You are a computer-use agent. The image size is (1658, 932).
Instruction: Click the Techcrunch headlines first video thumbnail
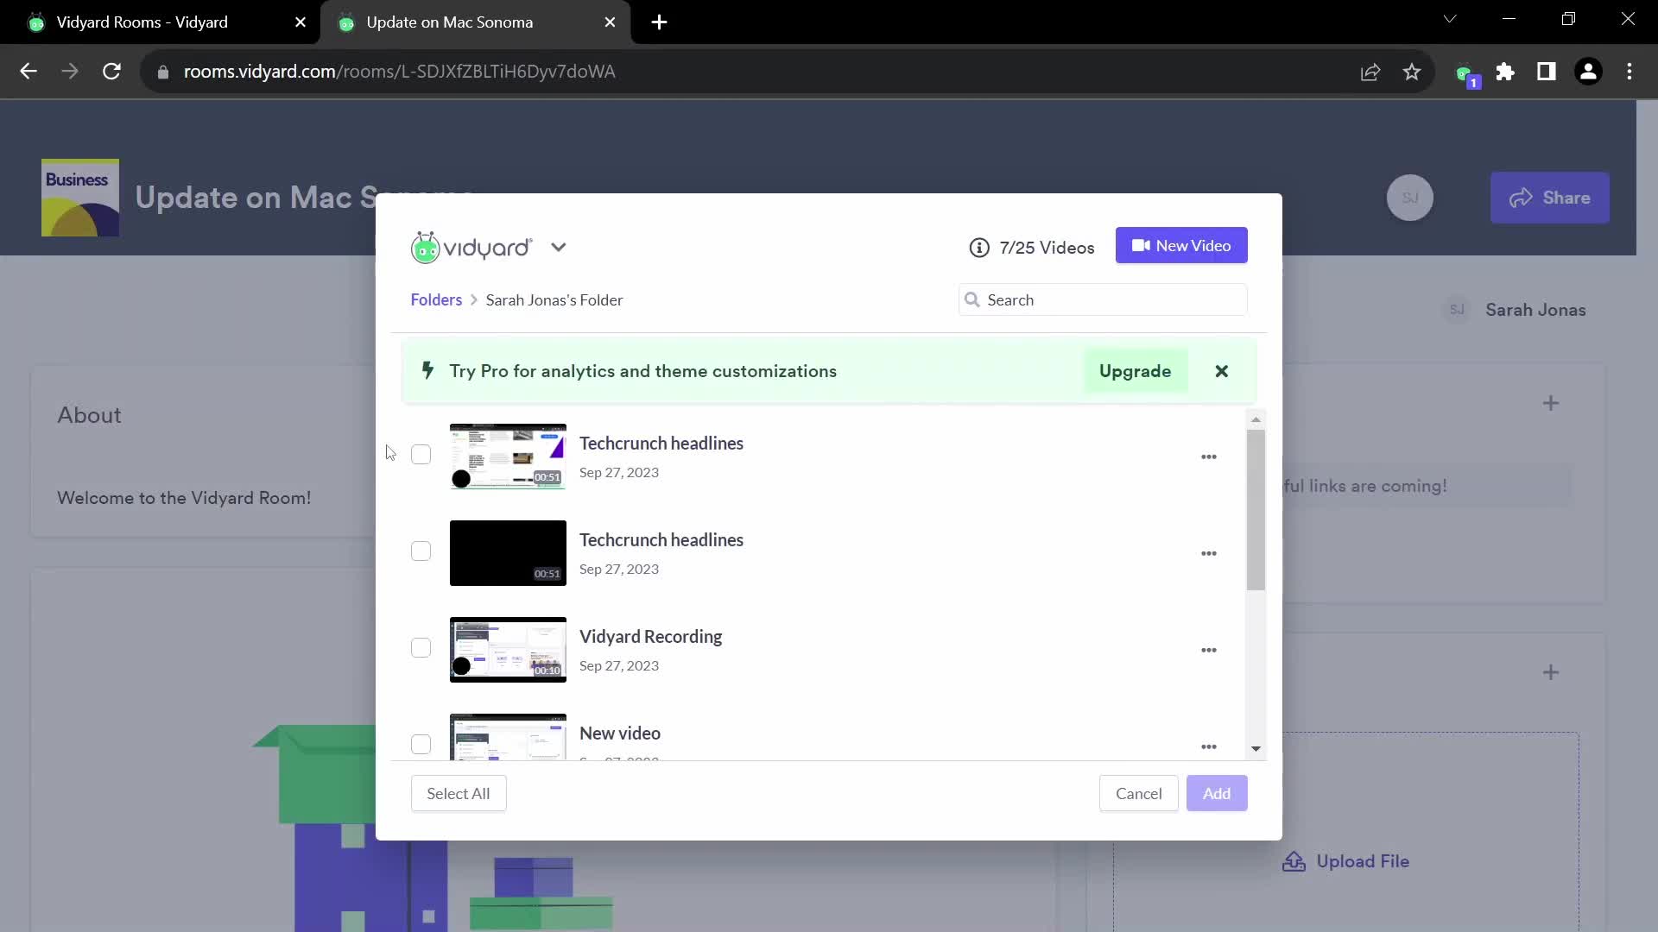pyautogui.click(x=508, y=455)
